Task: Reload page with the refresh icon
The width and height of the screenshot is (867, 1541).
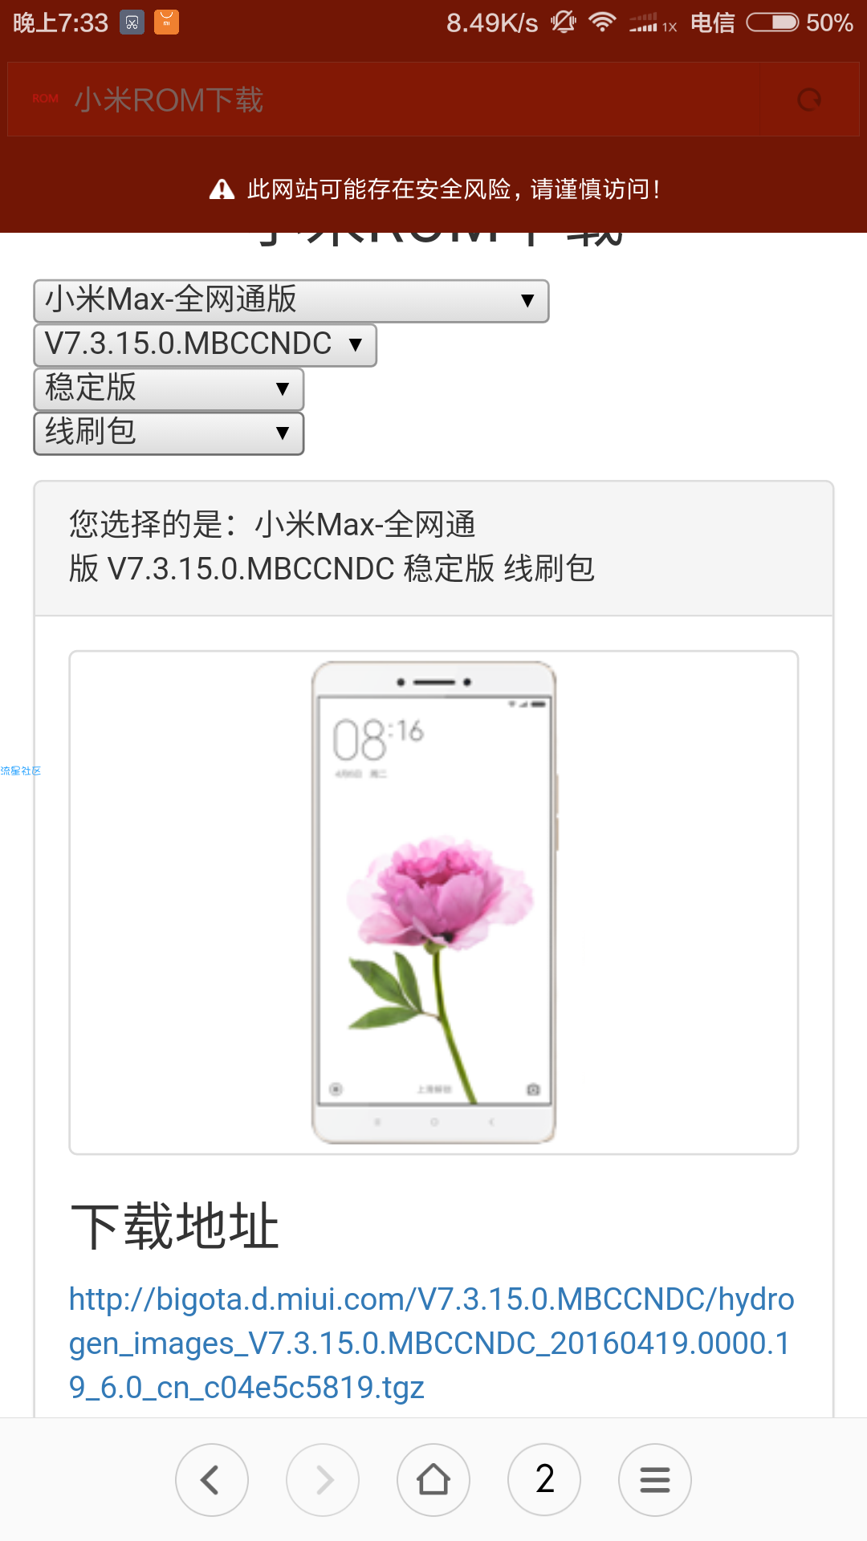Action: pyautogui.click(x=809, y=100)
